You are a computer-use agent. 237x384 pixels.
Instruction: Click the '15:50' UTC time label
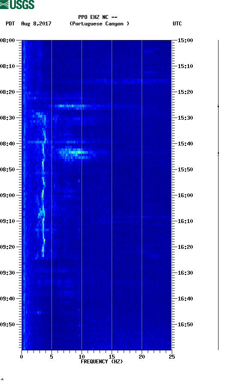point(185,170)
